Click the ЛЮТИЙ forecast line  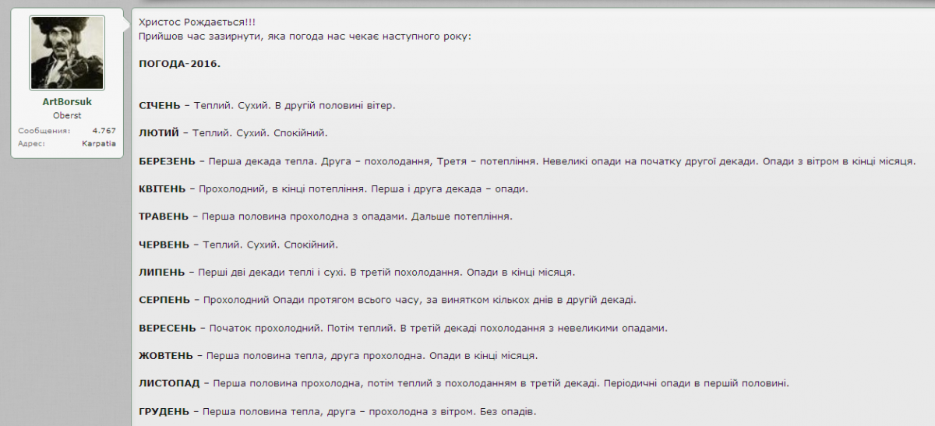pyautogui.click(x=233, y=132)
